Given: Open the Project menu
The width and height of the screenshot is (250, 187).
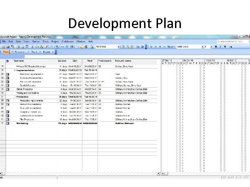Looking at the screenshot, I should 55,42.
